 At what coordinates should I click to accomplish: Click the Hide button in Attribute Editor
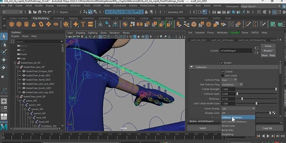(x=272, y=55)
